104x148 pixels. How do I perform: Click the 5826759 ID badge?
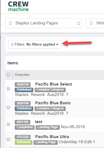(x=23, y=84)
